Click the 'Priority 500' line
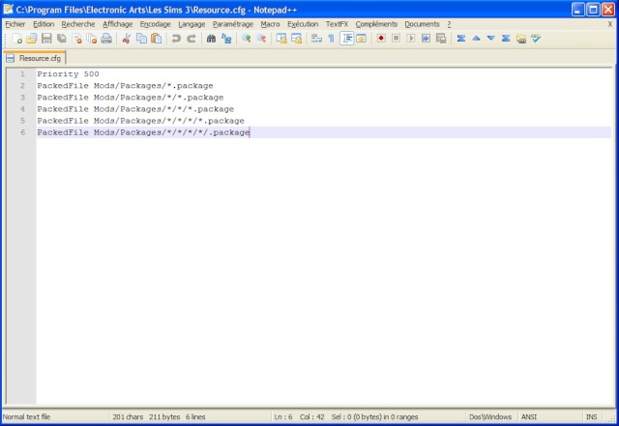 click(68, 73)
